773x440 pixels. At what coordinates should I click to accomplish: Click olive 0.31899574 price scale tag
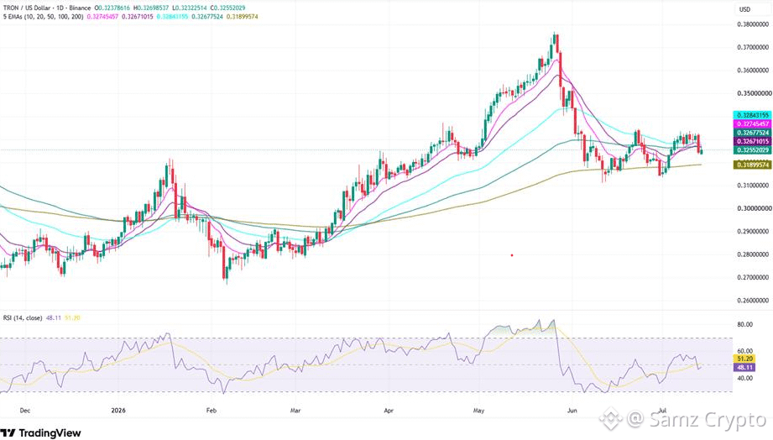[x=752, y=165]
